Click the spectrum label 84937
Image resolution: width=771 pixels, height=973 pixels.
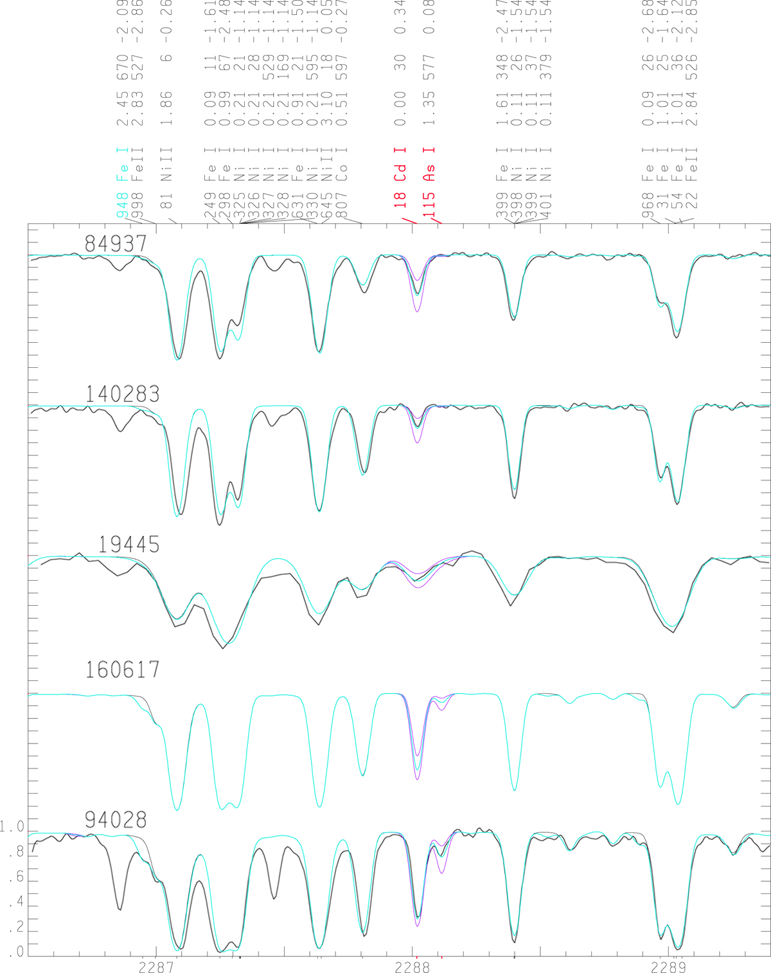[116, 244]
